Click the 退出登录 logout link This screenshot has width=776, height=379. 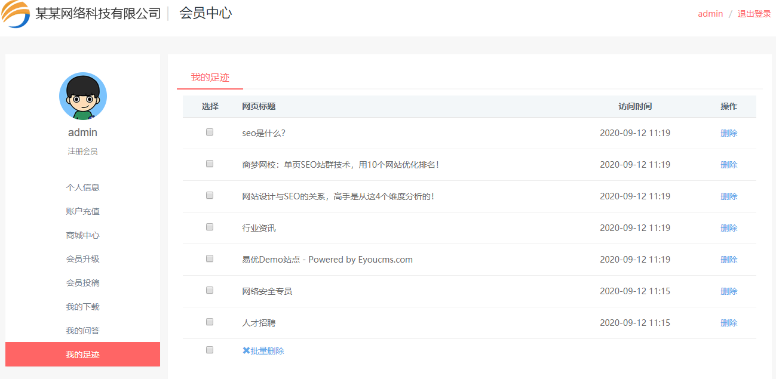754,14
